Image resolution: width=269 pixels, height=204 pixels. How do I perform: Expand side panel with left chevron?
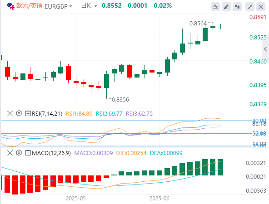265,49
